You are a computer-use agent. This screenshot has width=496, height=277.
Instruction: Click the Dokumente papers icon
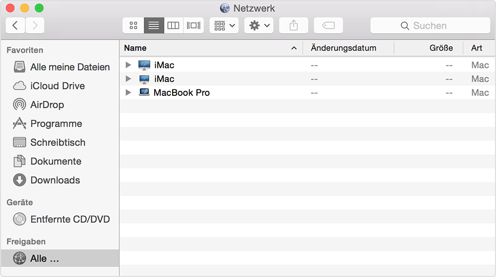19,161
